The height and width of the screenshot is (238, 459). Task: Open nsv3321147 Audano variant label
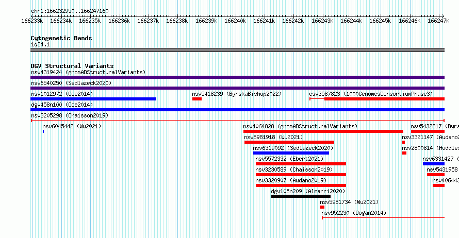pyautogui.click(x=430, y=137)
